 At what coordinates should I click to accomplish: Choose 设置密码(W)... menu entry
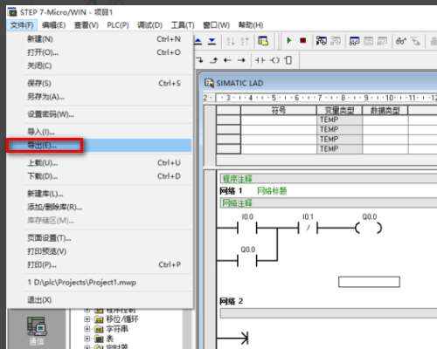(x=99, y=114)
